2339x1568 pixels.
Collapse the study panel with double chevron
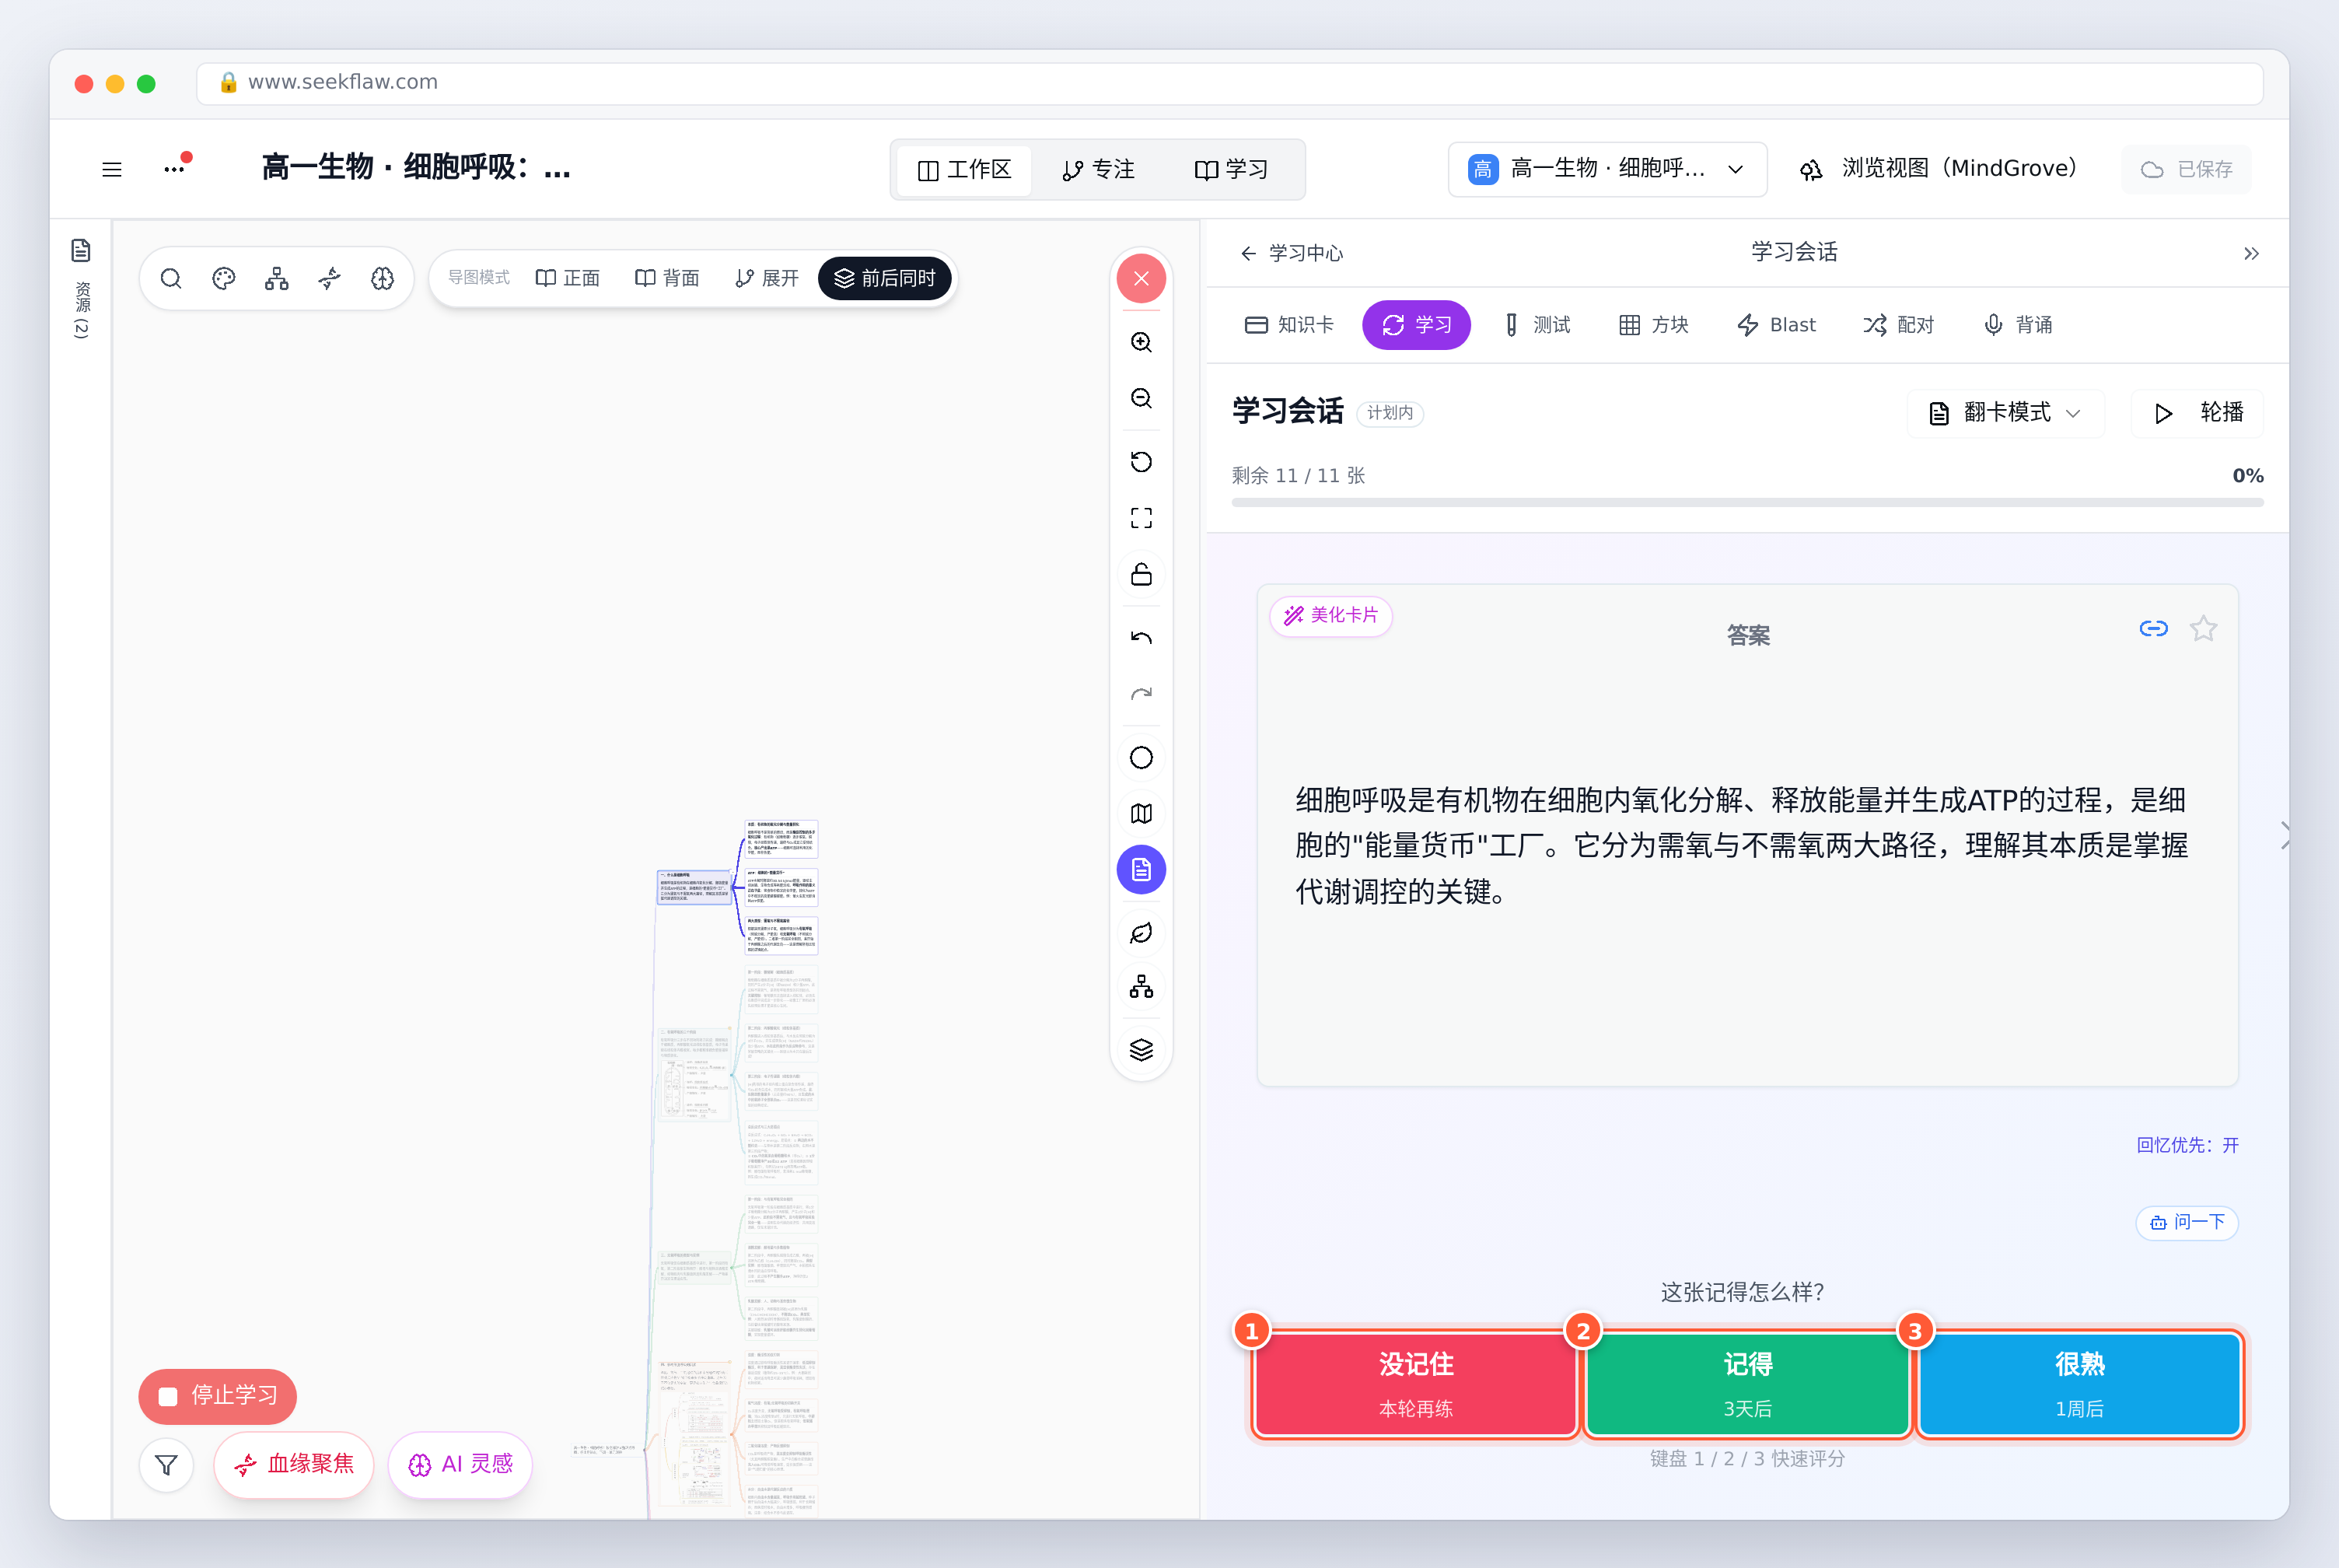point(2251,253)
